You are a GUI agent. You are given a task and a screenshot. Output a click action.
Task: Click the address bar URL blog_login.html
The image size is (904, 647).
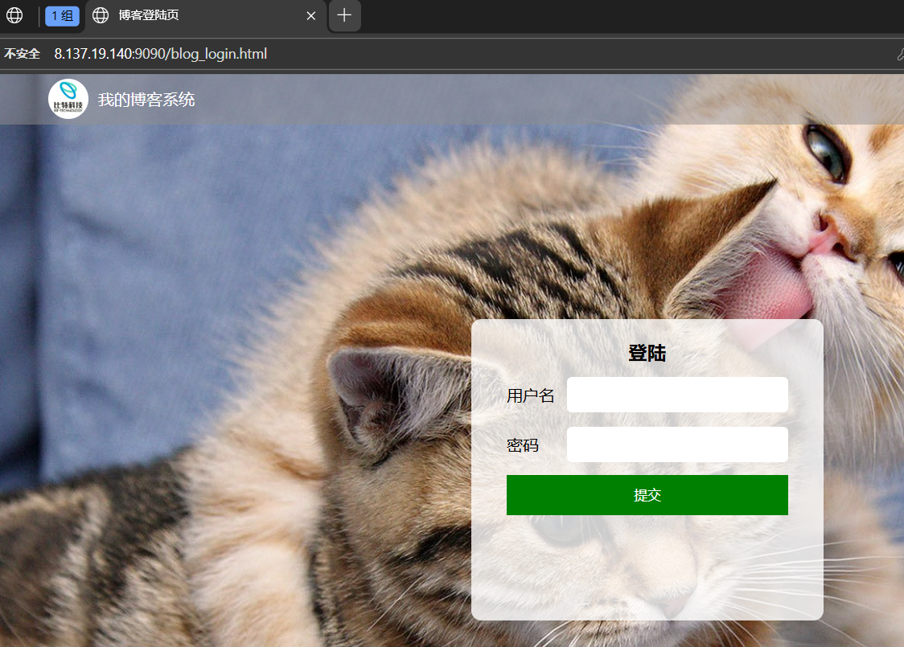point(160,54)
